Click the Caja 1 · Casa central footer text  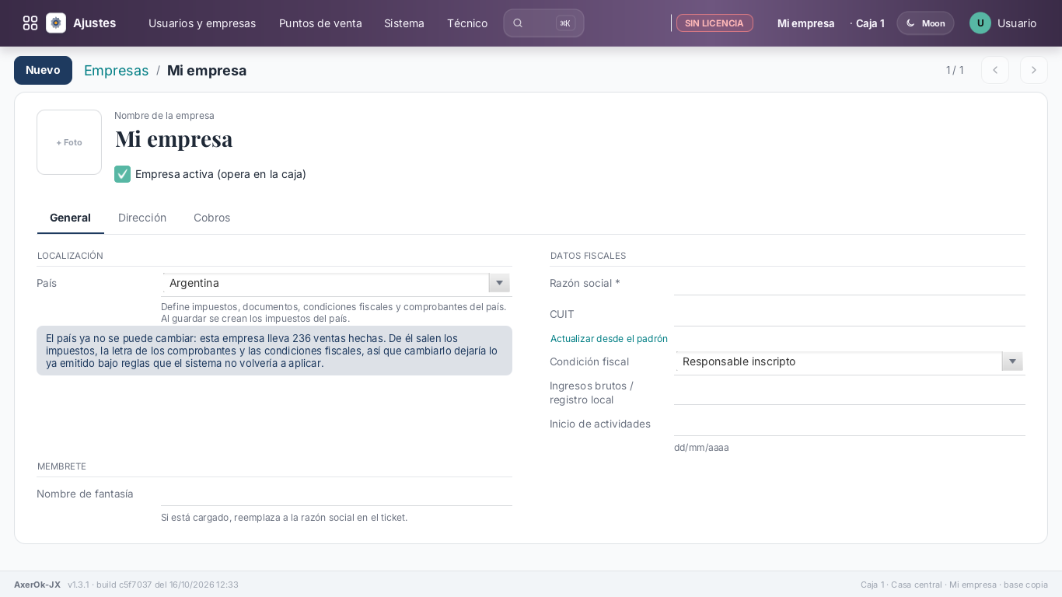coord(954,585)
